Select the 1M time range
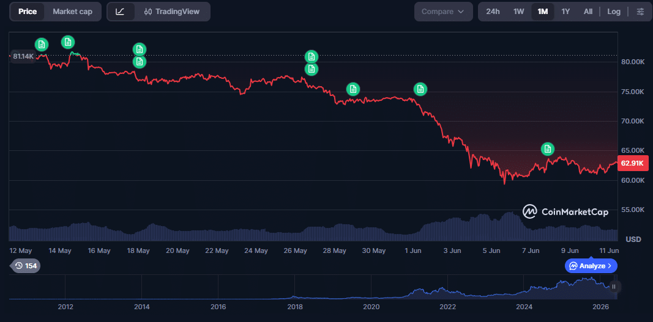 point(543,12)
